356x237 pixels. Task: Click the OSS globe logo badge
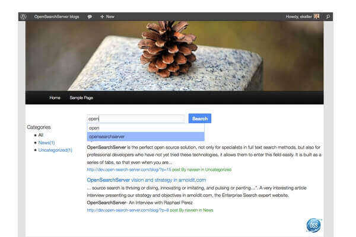coord(313,225)
